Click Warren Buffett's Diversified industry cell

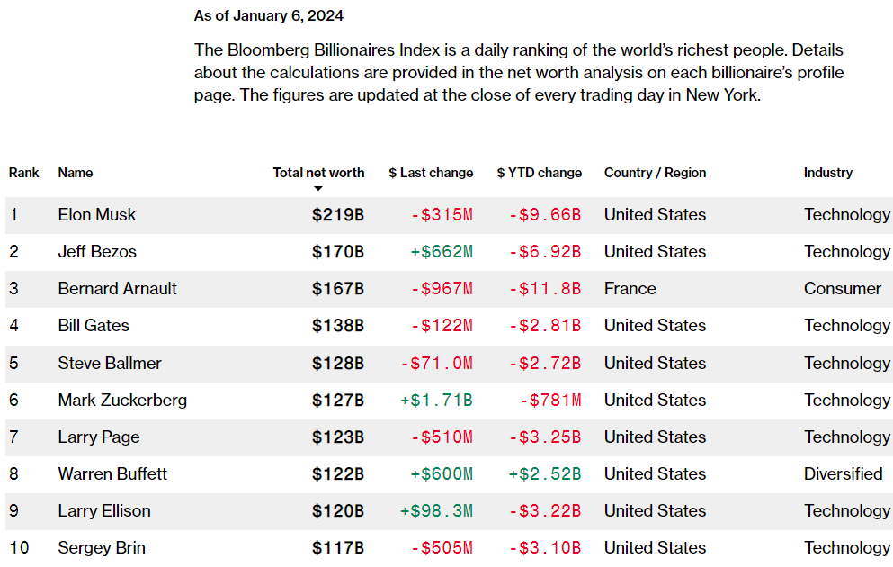tap(843, 474)
